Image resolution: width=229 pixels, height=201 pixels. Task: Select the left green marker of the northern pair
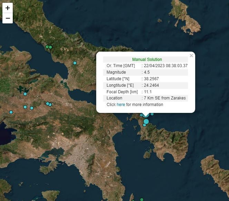coord(47,47)
